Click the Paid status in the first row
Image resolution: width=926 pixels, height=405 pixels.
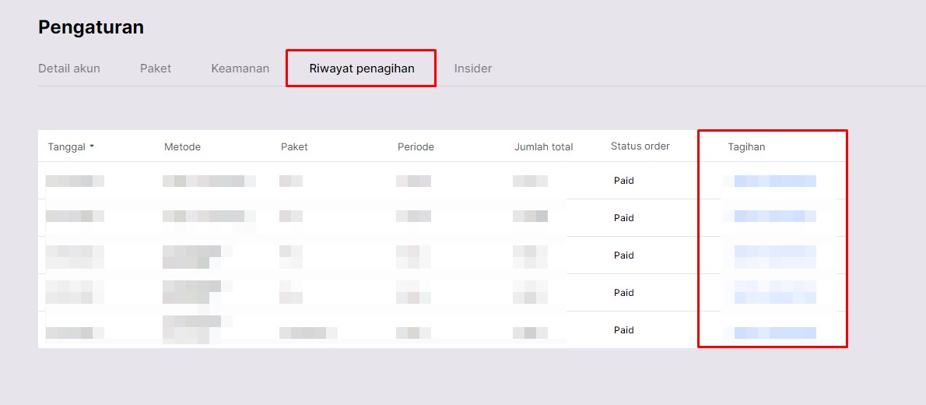(624, 181)
